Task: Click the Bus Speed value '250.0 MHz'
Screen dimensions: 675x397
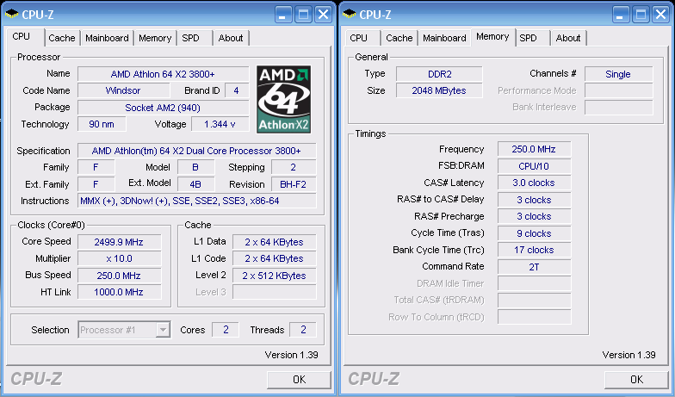Action: 119,276
